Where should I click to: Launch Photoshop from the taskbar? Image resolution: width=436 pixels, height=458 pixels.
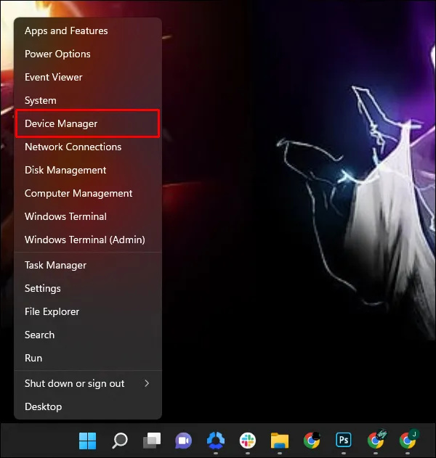click(344, 440)
